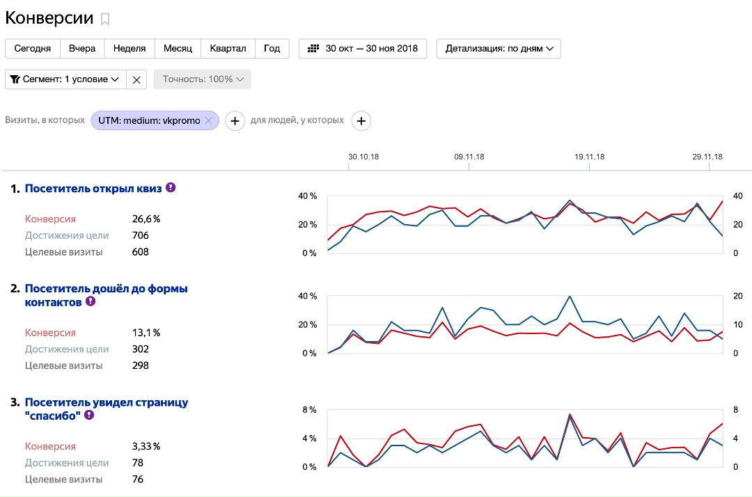752x497 pixels.
Task: Expand the 'Детализация: по дням' dropdown
Action: (499, 49)
